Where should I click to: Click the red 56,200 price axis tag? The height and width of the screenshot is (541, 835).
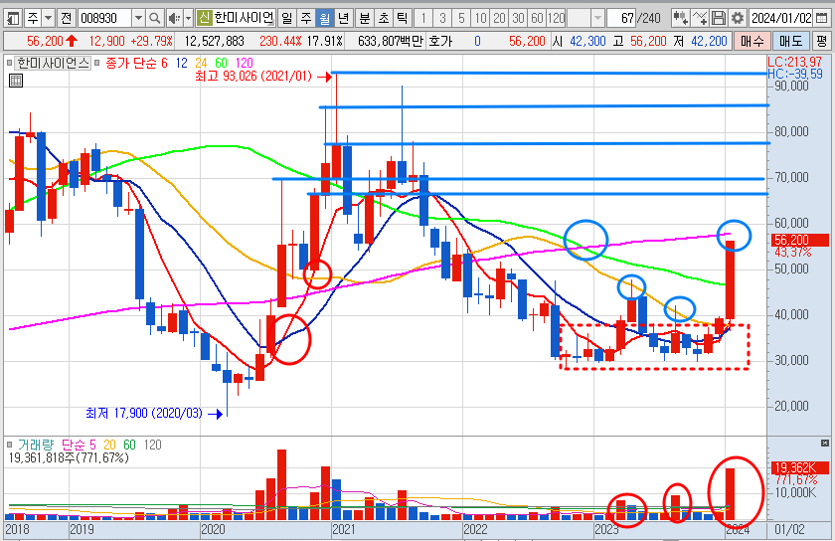click(x=800, y=240)
